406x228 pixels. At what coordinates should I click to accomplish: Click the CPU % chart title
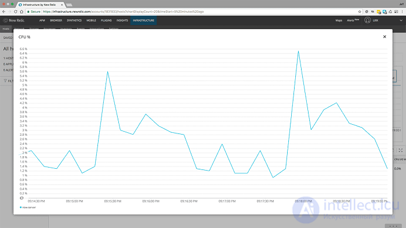pyautogui.click(x=24, y=37)
